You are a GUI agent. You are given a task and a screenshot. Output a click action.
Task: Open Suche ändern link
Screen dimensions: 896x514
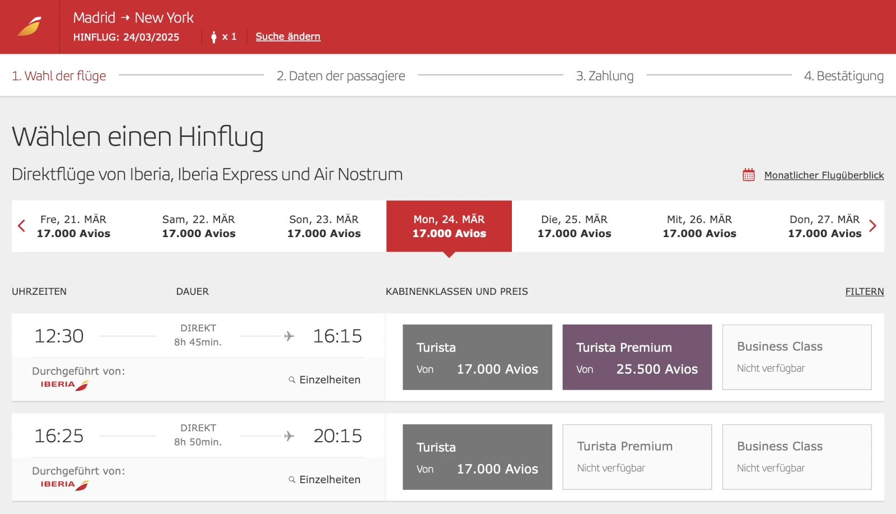pyautogui.click(x=288, y=36)
